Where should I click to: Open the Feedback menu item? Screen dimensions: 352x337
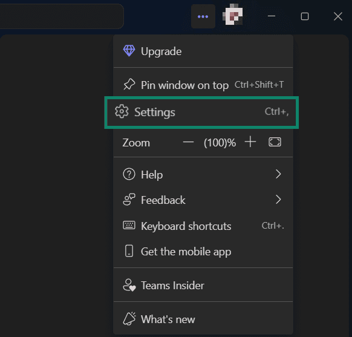click(203, 200)
